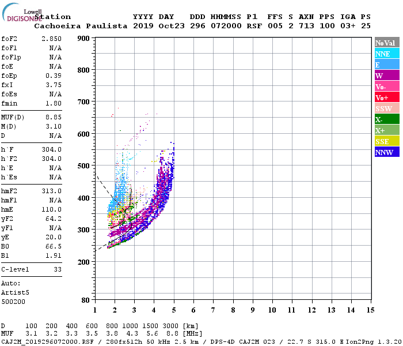Click the C-level value 33
Viewport: 403px width, 346px height.
point(58,269)
